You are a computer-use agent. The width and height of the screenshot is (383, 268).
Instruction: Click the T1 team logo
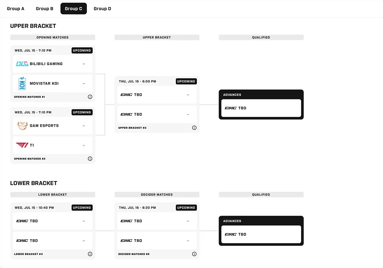(22, 145)
